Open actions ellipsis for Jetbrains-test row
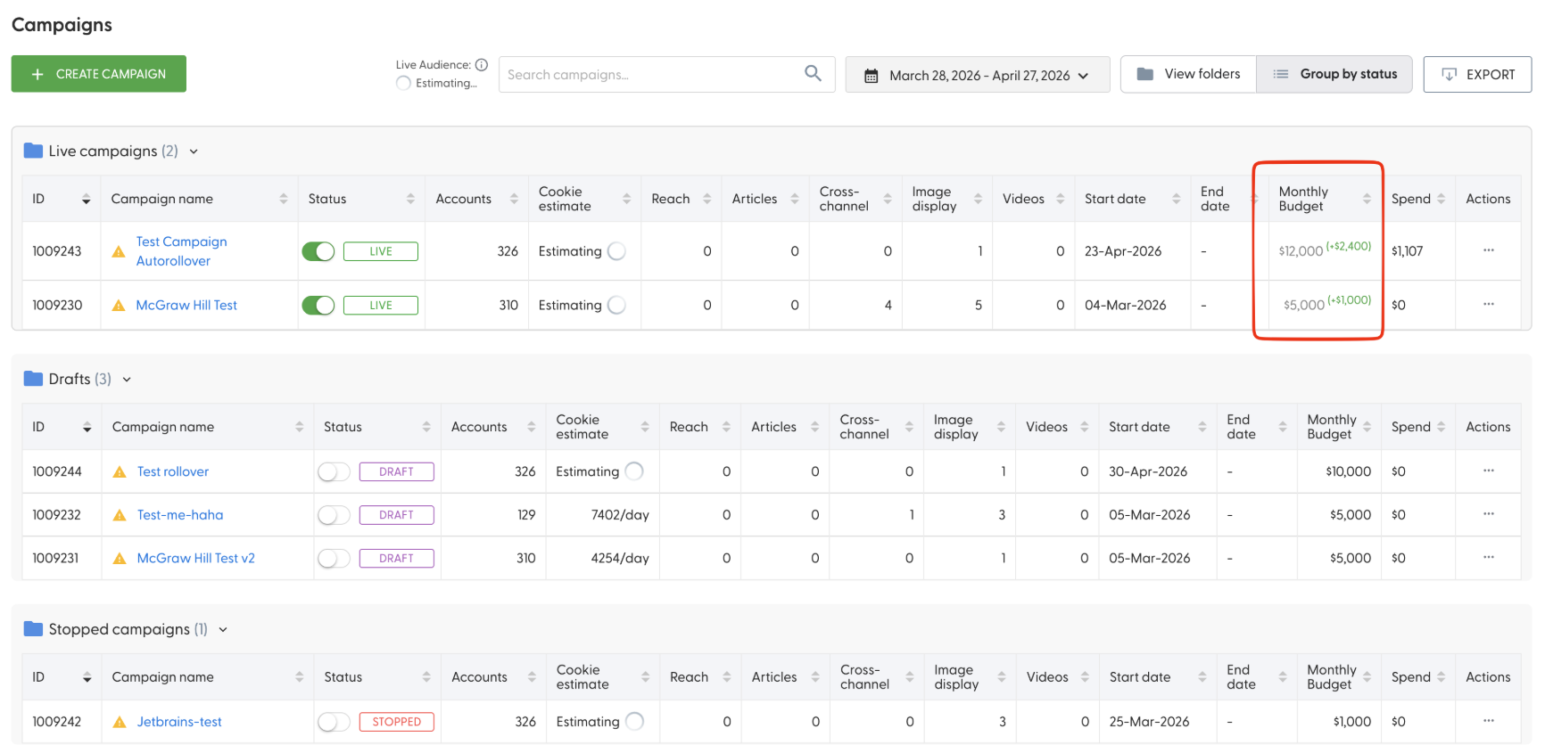 pyautogui.click(x=1488, y=721)
